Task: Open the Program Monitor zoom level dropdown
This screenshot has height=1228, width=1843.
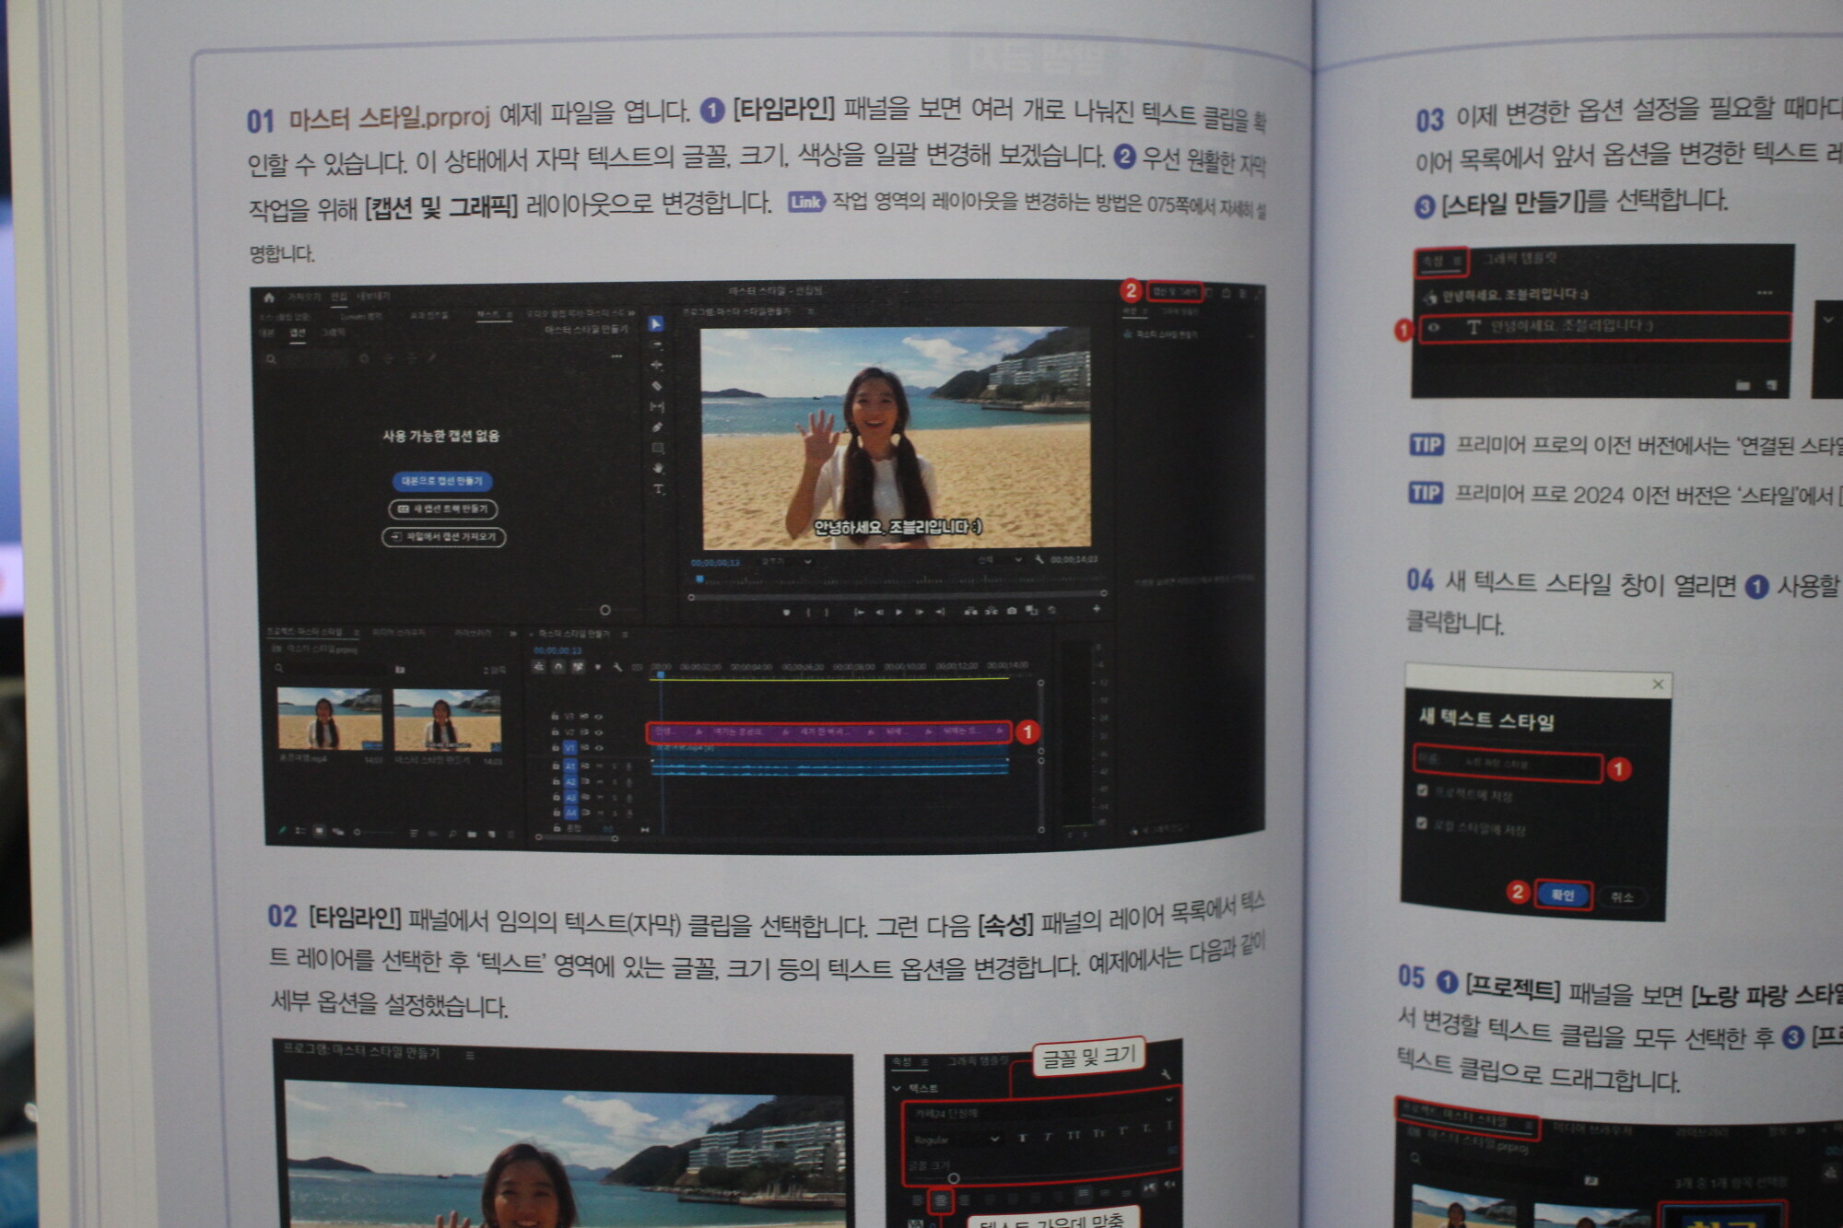Action: [x=786, y=561]
